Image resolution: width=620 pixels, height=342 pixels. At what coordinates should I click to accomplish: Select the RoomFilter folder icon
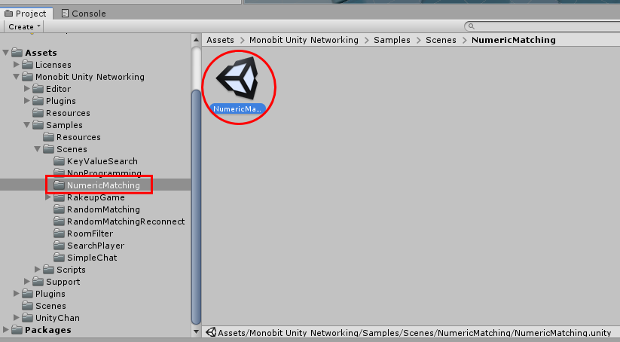[59, 234]
